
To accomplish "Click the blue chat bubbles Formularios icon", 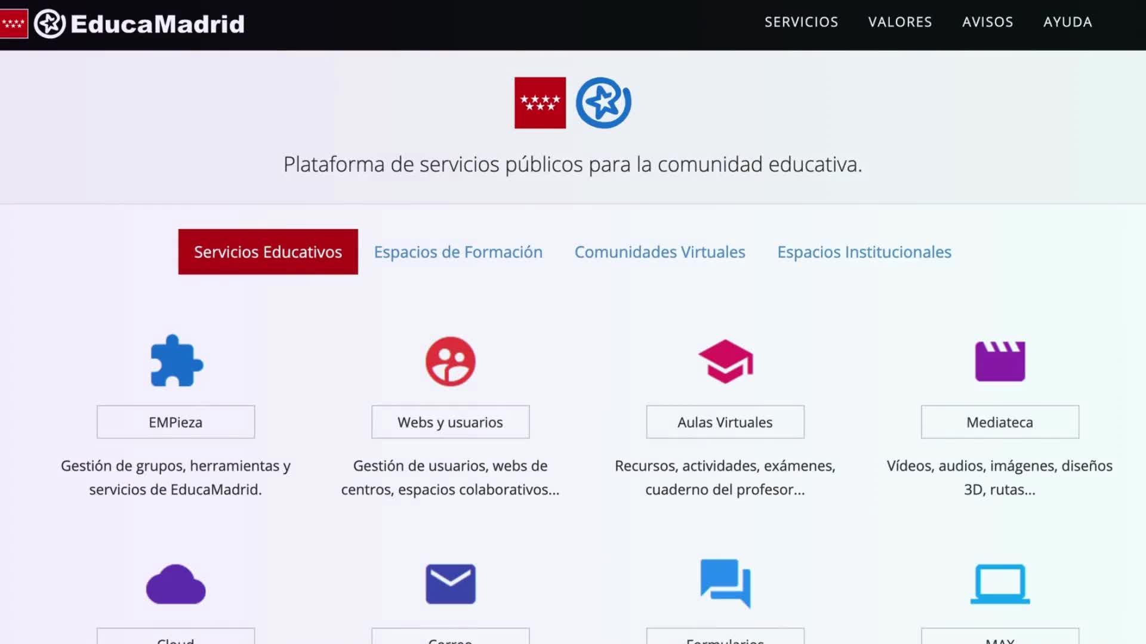I will [725, 583].
